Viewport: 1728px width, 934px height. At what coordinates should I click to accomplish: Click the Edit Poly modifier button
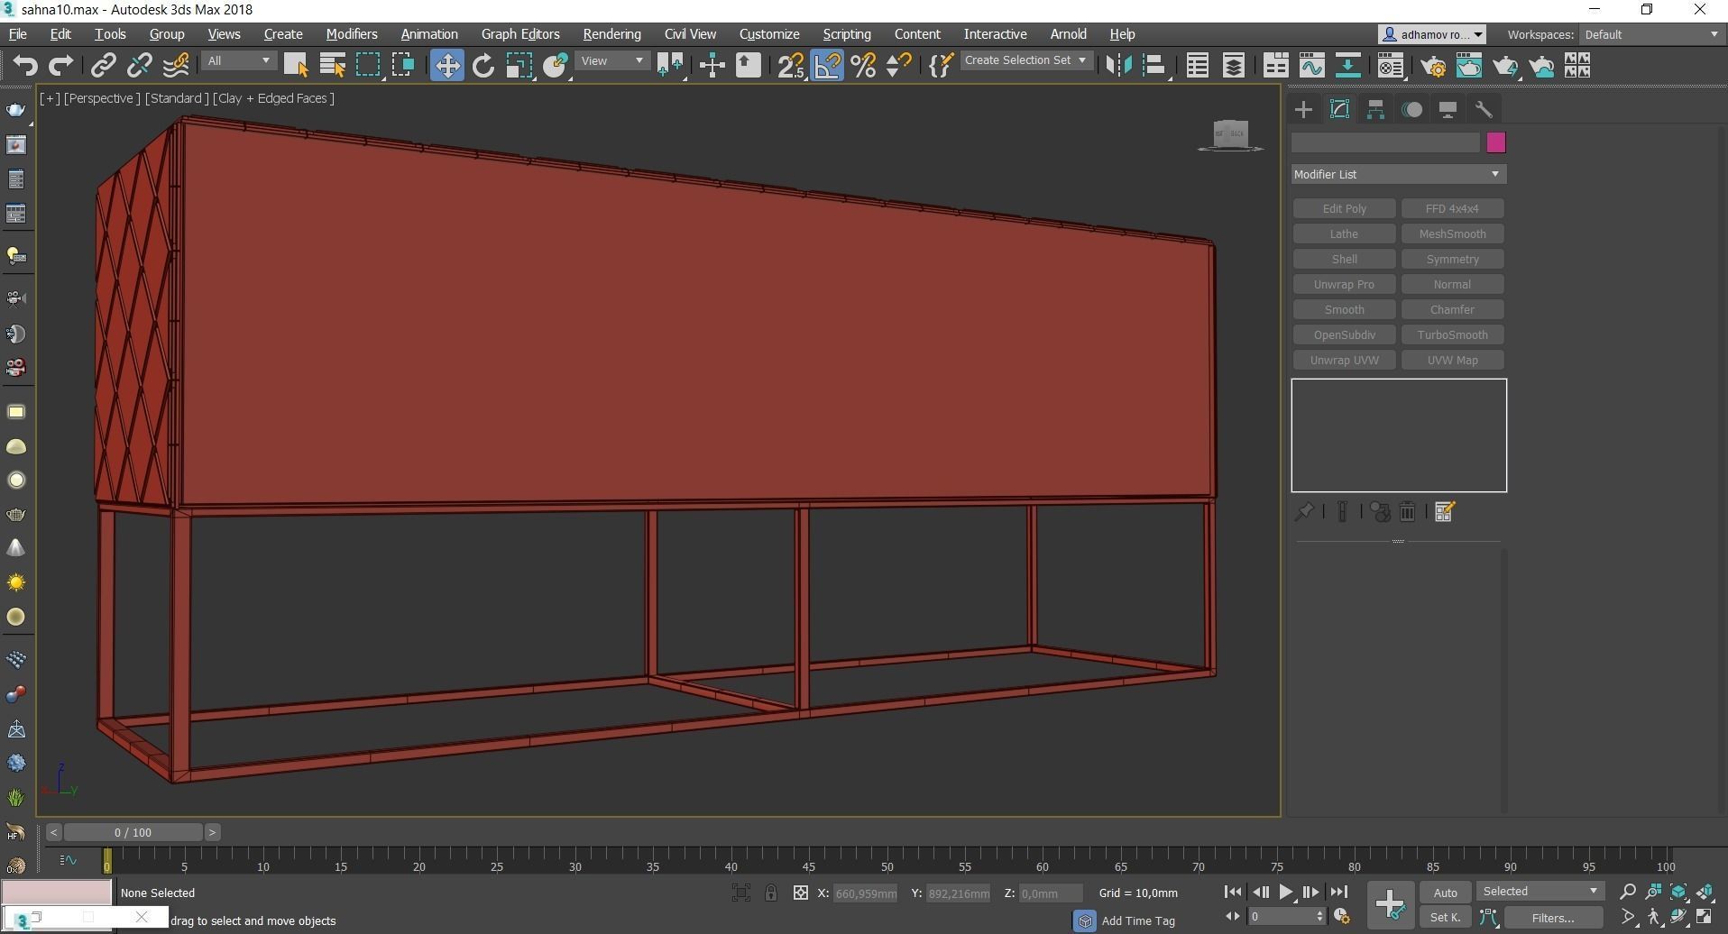pyautogui.click(x=1344, y=208)
